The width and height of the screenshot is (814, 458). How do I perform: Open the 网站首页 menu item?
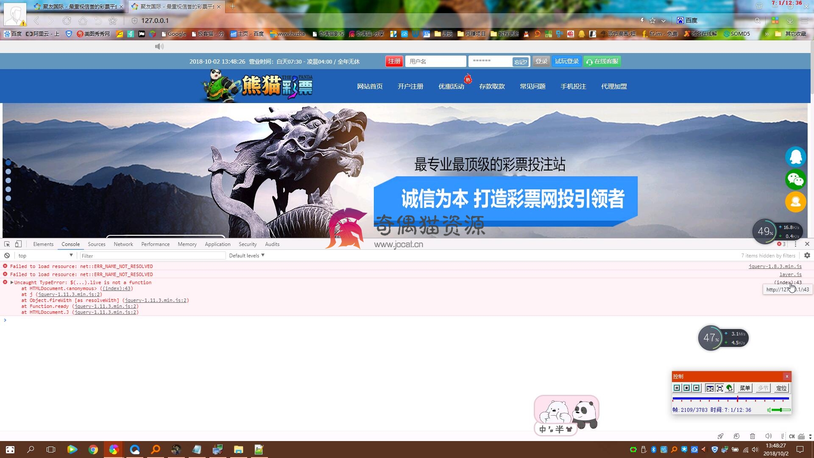[370, 86]
